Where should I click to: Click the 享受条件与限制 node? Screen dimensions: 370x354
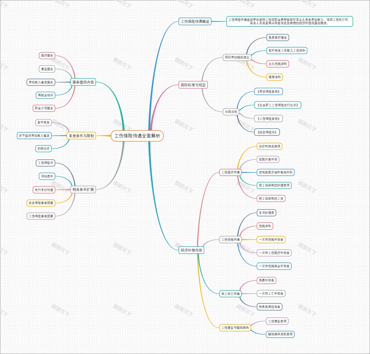[x=81, y=136]
